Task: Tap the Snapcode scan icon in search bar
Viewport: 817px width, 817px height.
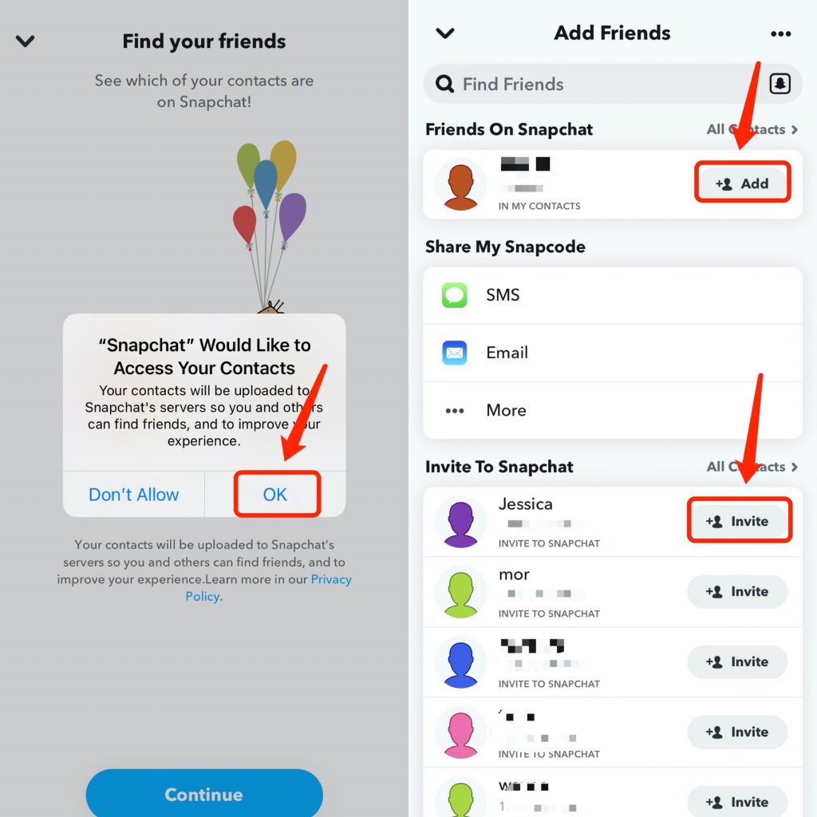Action: (x=780, y=83)
